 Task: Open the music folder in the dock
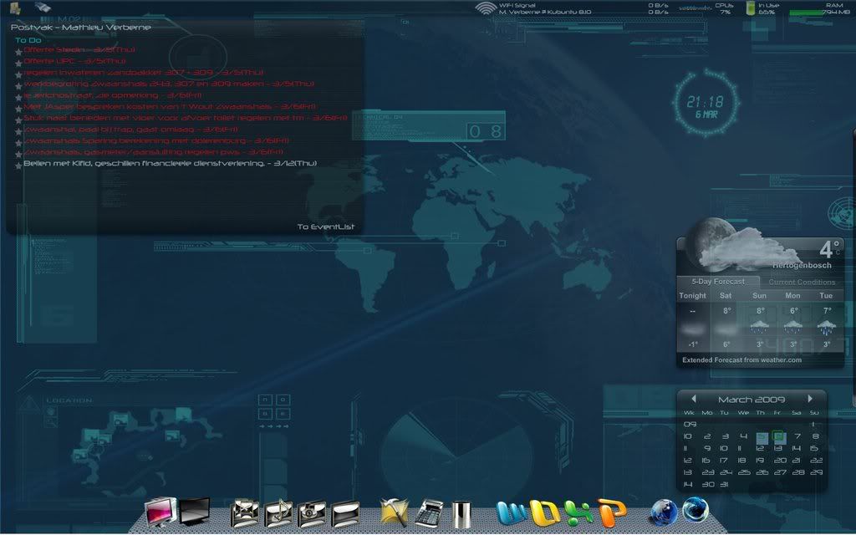click(278, 512)
